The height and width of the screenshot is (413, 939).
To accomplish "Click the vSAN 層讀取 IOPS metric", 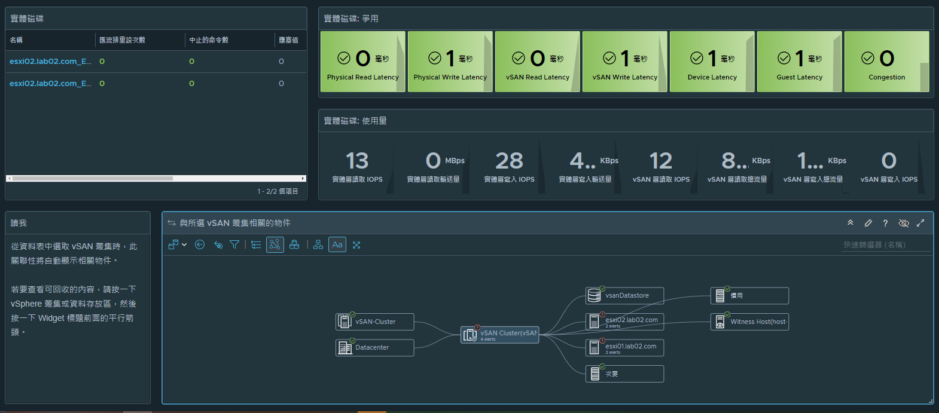I will click(x=661, y=166).
